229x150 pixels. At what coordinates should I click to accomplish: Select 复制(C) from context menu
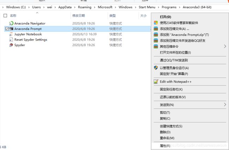pos(165,118)
